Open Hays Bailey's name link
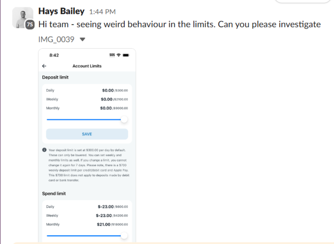334x244 pixels. [x=61, y=11]
